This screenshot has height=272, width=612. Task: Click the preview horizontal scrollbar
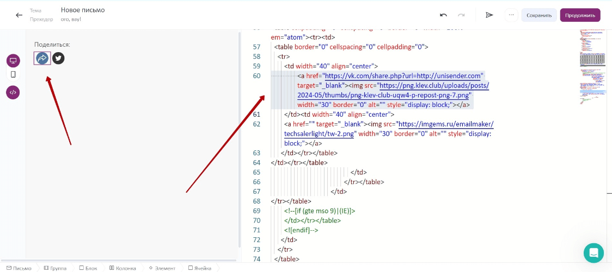(118, 260)
